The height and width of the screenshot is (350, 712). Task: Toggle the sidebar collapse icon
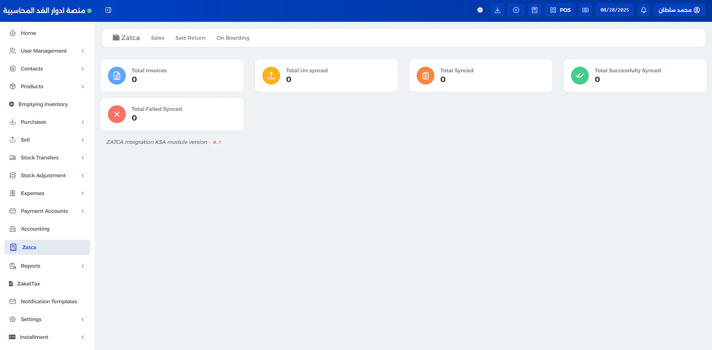pos(108,10)
